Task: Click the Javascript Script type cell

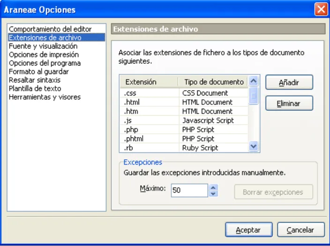Action: pyautogui.click(x=213, y=120)
